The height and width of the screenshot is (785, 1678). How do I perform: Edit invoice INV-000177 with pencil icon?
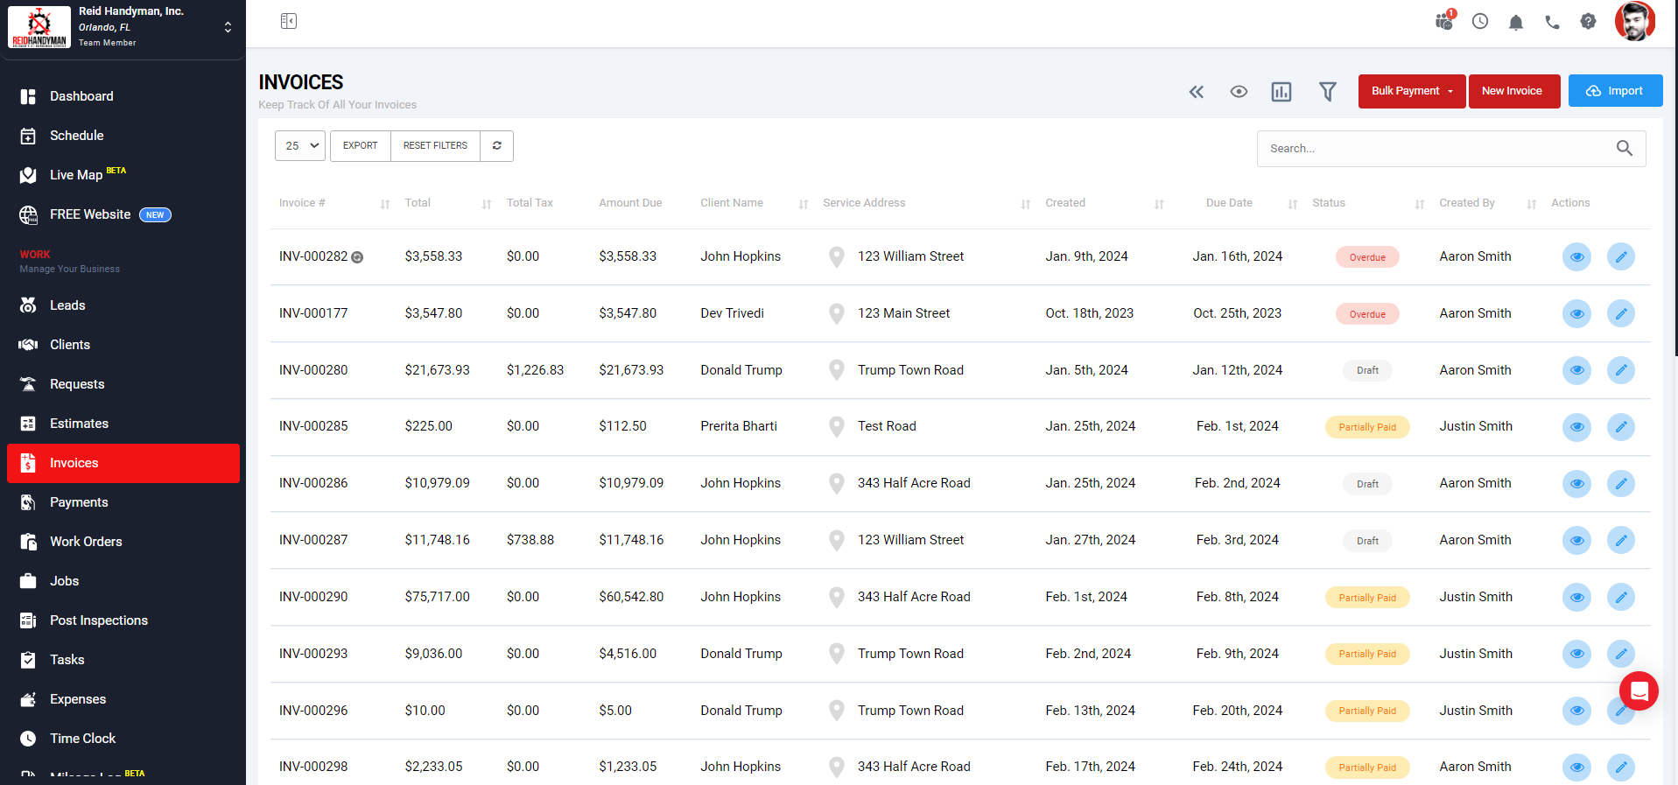[x=1620, y=313]
